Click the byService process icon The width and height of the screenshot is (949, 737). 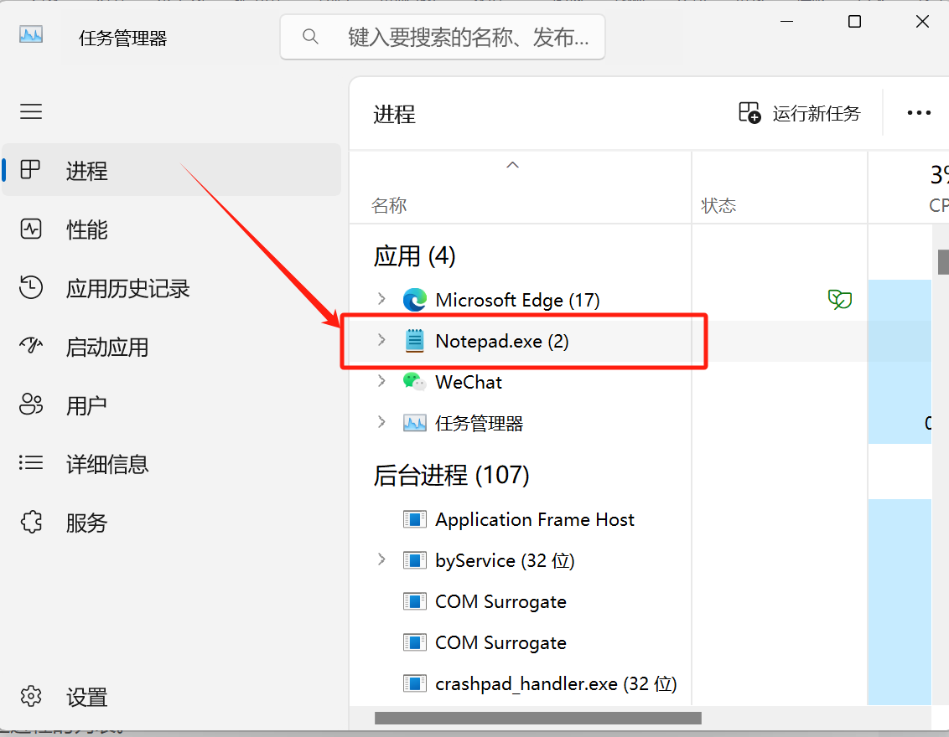415,560
